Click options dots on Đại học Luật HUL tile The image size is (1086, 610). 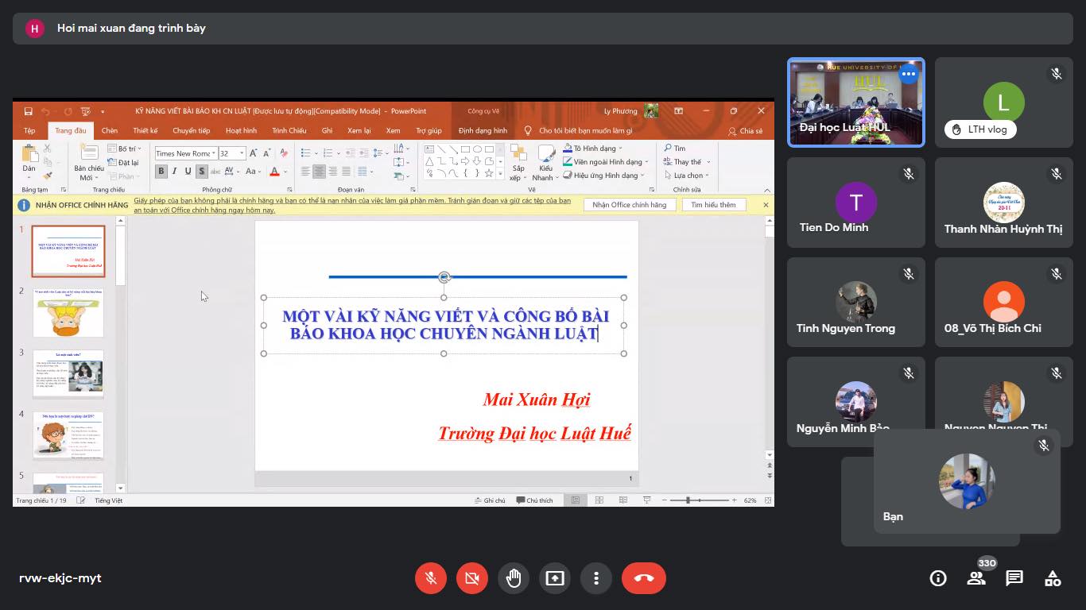[909, 75]
